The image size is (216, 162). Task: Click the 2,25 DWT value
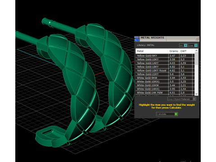coord(183,81)
